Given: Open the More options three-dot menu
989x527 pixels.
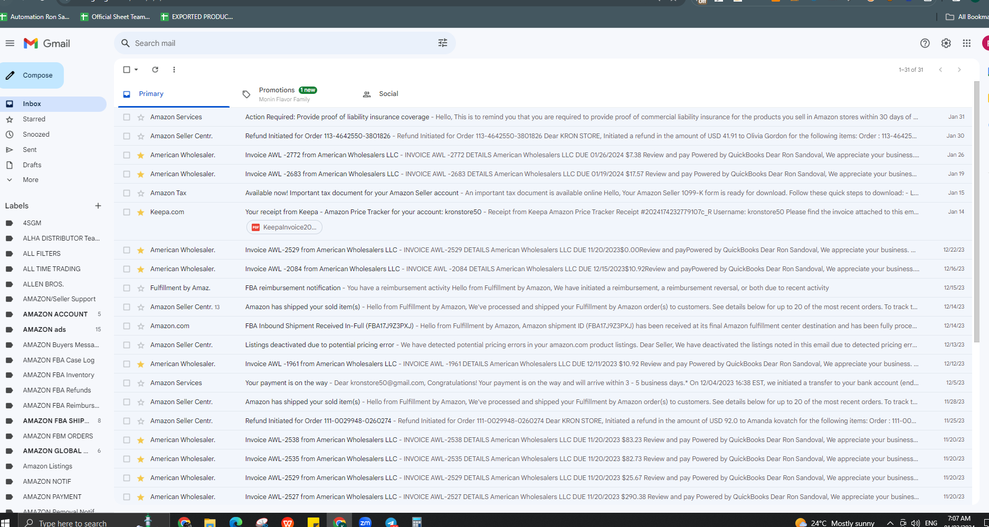Looking at the screenshot, I should tap(174, 70).
